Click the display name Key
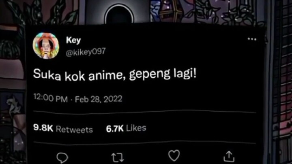 73,40
